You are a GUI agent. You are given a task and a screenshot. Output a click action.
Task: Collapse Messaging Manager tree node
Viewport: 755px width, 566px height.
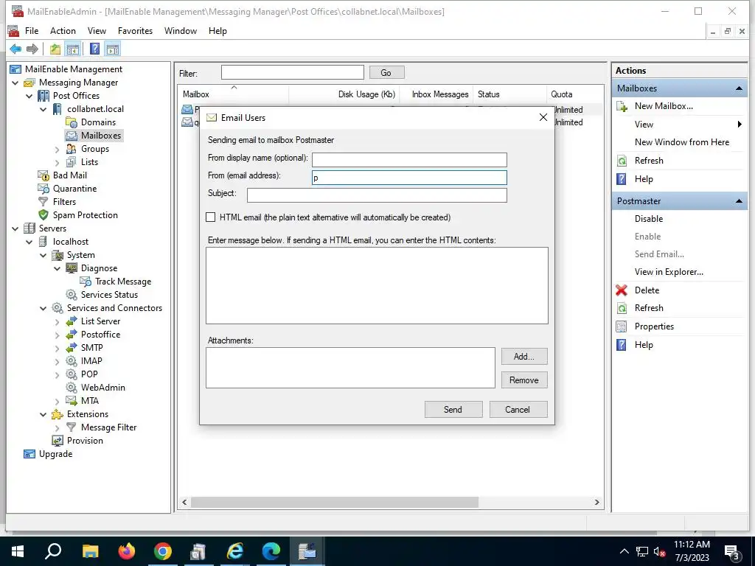pyautogui.click(x=15, y=83)
